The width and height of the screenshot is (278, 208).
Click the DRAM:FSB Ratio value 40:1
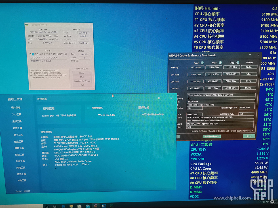click(246, 114)
